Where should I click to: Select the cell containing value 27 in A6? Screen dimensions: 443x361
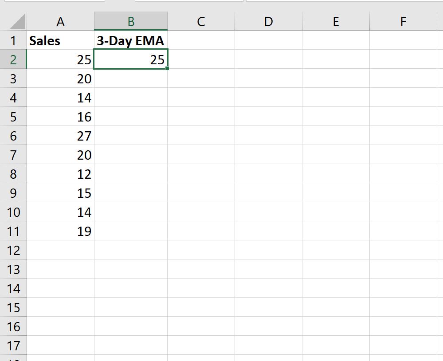(60, 136)
